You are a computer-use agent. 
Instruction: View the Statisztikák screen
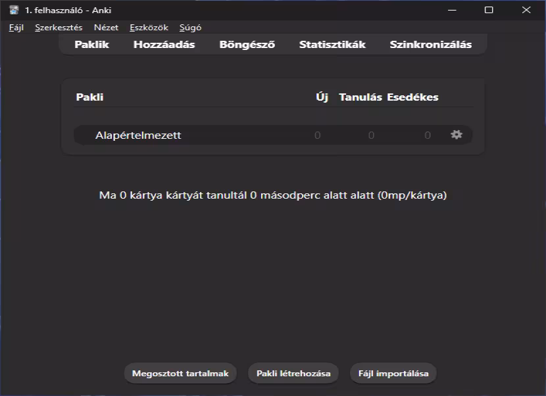(x=333, y=45)
